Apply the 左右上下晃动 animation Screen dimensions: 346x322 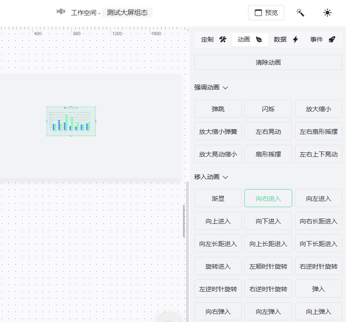[x=318, y=154]
